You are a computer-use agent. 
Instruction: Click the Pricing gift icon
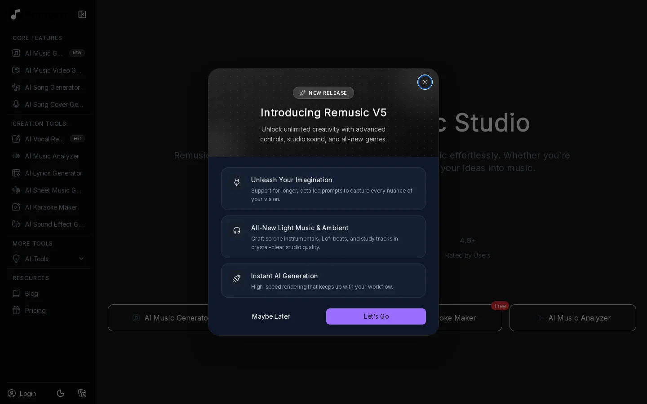point(16,310)
